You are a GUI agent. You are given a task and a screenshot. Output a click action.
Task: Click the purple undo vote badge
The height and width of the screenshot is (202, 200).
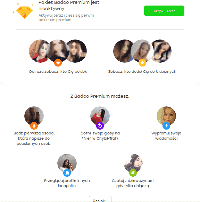click(x=100, y=126)
